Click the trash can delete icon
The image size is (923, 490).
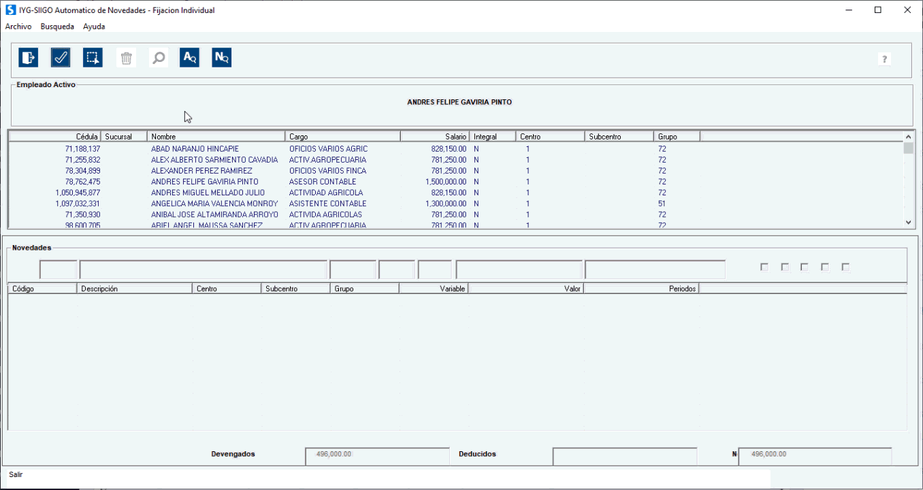[126, 58]
